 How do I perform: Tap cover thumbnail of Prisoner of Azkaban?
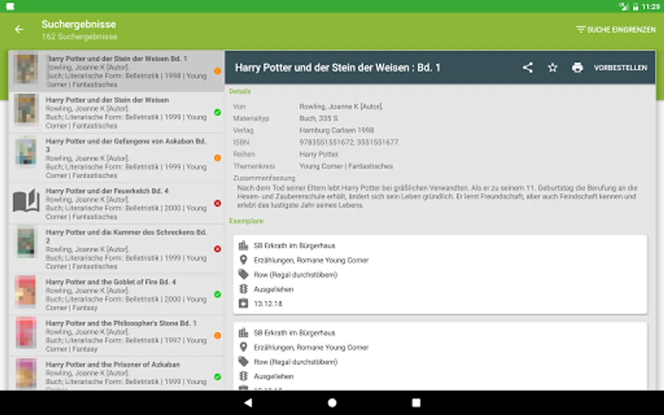tap(26, 374)
